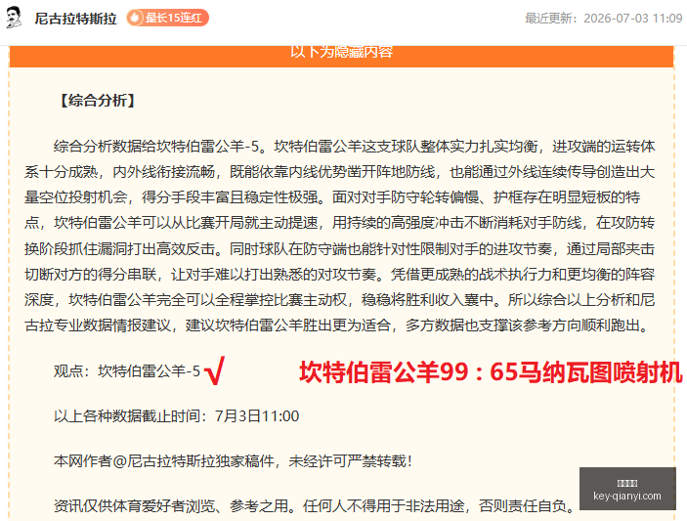Click the 本网作者@尼古拉特斯拉独家稿件 notice
This screenshot has width=687, height=521.
pos(233,461)
